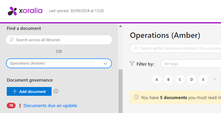Click the info icon in yellow banner

[136, 97]
